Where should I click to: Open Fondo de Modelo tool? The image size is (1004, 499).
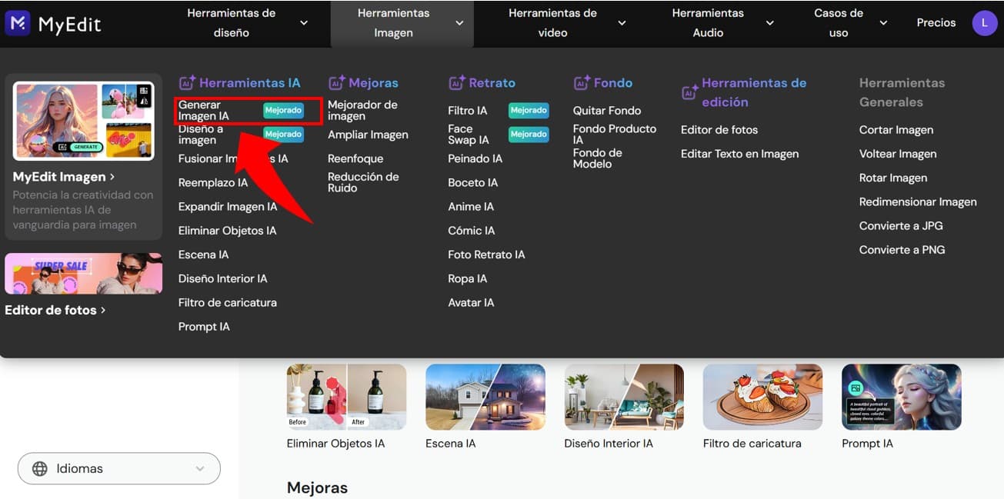click(x=598, y=158)
